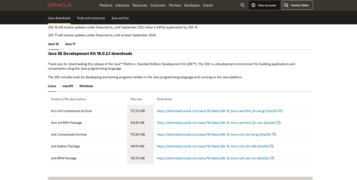Open sha256 link for aarch64 tar.gz
This screenshot has width=357, height=180.
[272, 111]
